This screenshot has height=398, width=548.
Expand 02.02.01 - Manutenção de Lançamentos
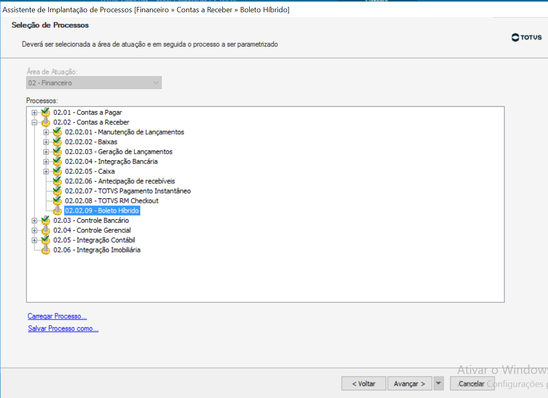tap(46, 132)
